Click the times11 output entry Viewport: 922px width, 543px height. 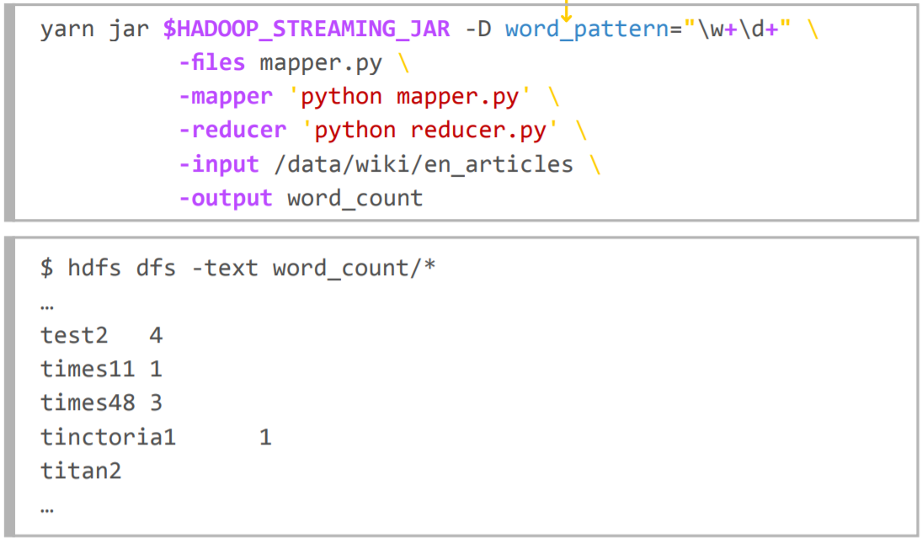[x=88, y=370]
